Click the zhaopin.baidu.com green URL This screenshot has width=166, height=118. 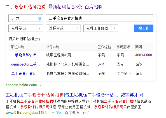[21, 85]
